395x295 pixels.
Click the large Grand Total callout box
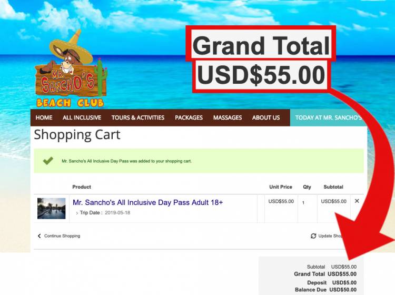(261, 60)
